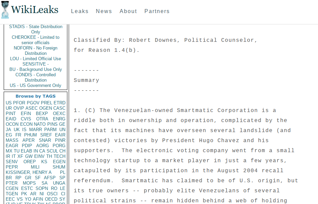Open the OECD tag
The image size is (318, 204).
coord(51,199)
